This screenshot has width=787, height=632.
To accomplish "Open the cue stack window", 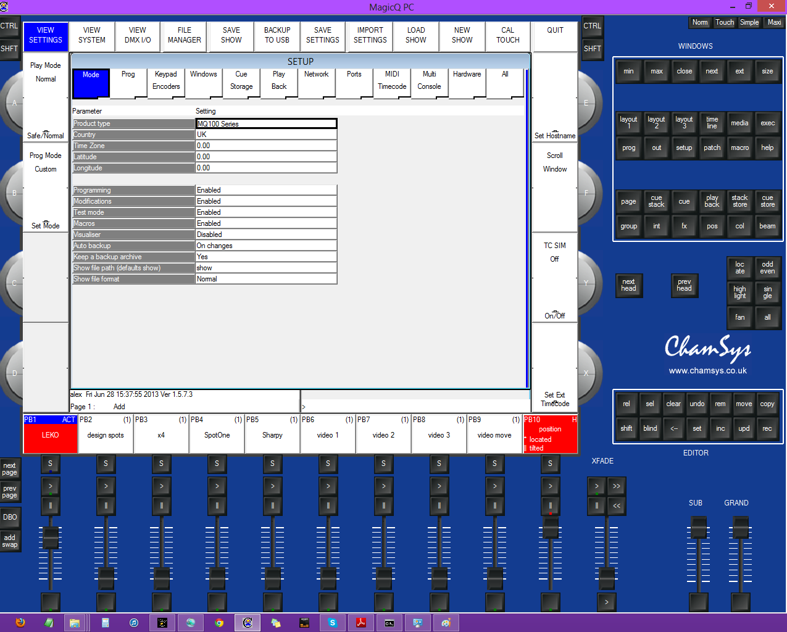I will 656,201.
